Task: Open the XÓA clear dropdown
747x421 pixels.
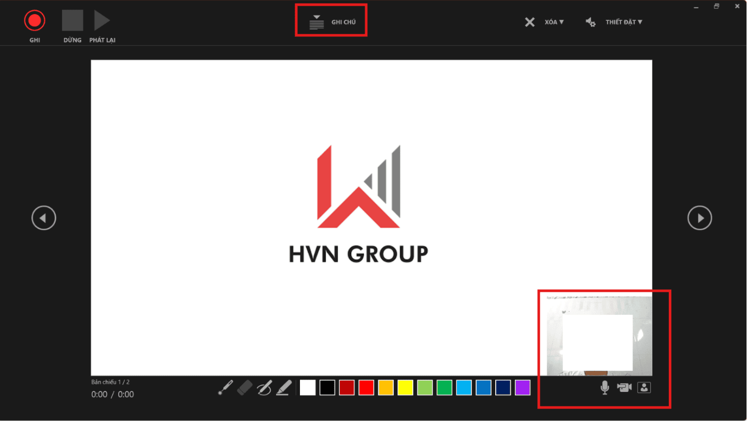Action: tap(544, 22)
